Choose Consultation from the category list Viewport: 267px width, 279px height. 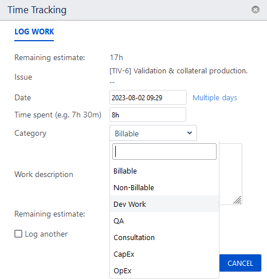164,237
